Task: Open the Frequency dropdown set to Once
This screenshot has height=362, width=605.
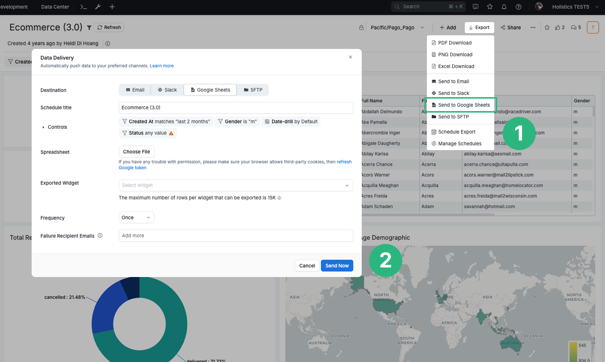Action: (x=136, y=217)
